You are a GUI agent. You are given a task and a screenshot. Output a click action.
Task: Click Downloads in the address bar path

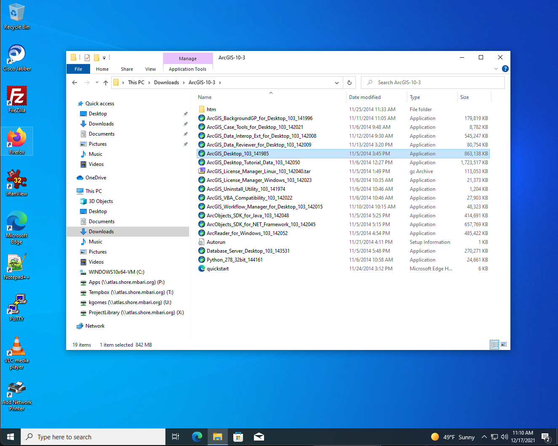(x=166, y=83)
